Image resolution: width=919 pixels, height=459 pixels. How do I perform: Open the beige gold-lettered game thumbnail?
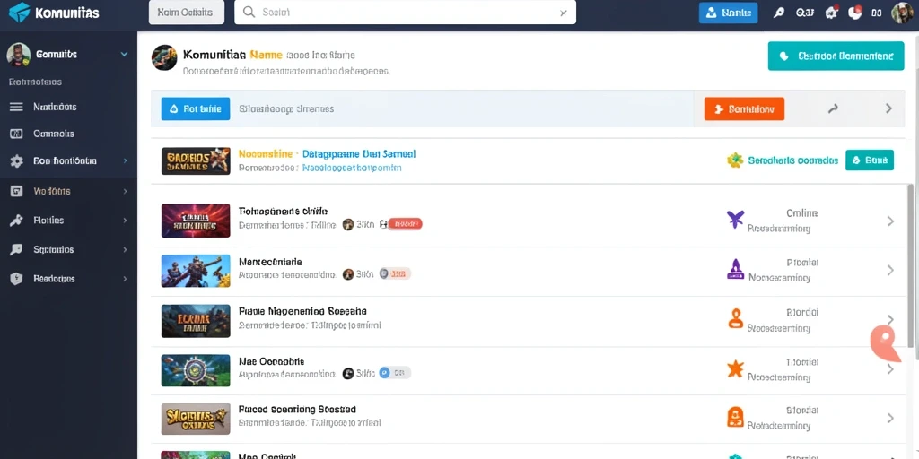tap(196, 419)
